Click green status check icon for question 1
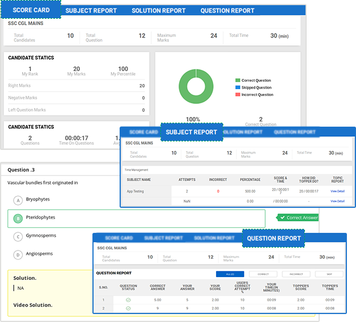 point(128,300)
